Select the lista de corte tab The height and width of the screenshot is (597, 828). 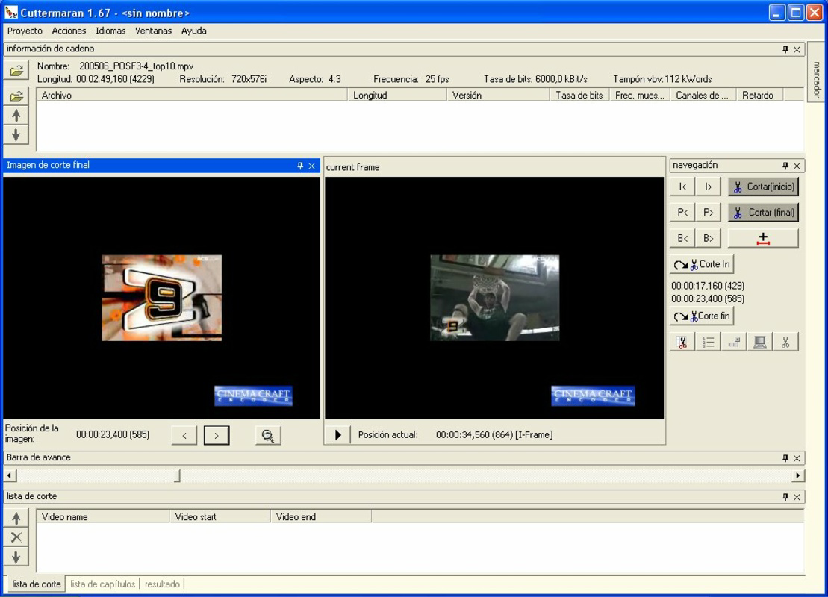tap(37, 584)
